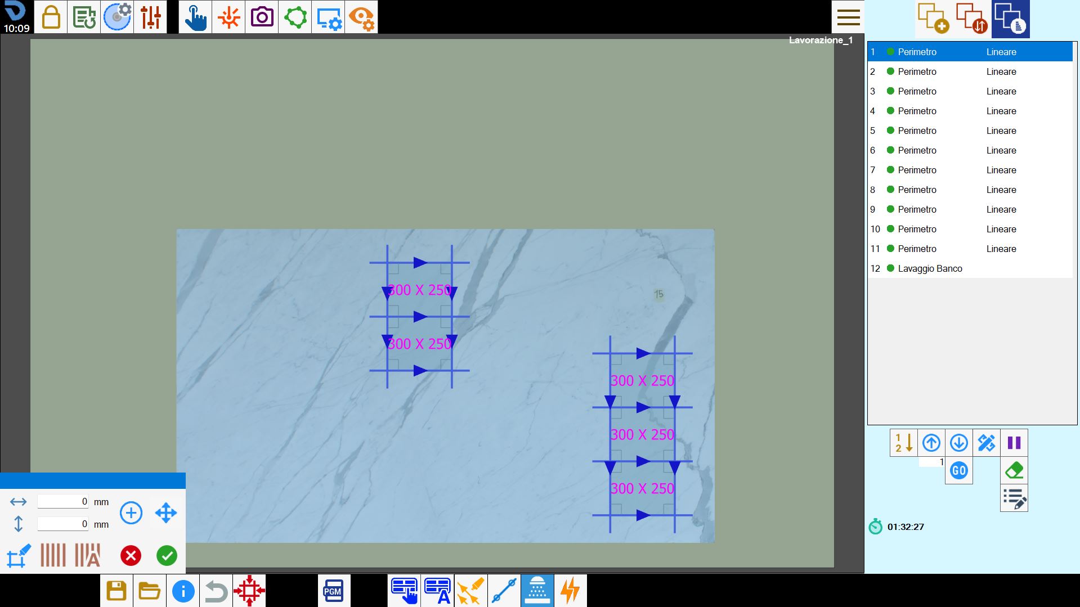
Task: Click the save floppy disk icon
Action: click(x=116, y=591)
